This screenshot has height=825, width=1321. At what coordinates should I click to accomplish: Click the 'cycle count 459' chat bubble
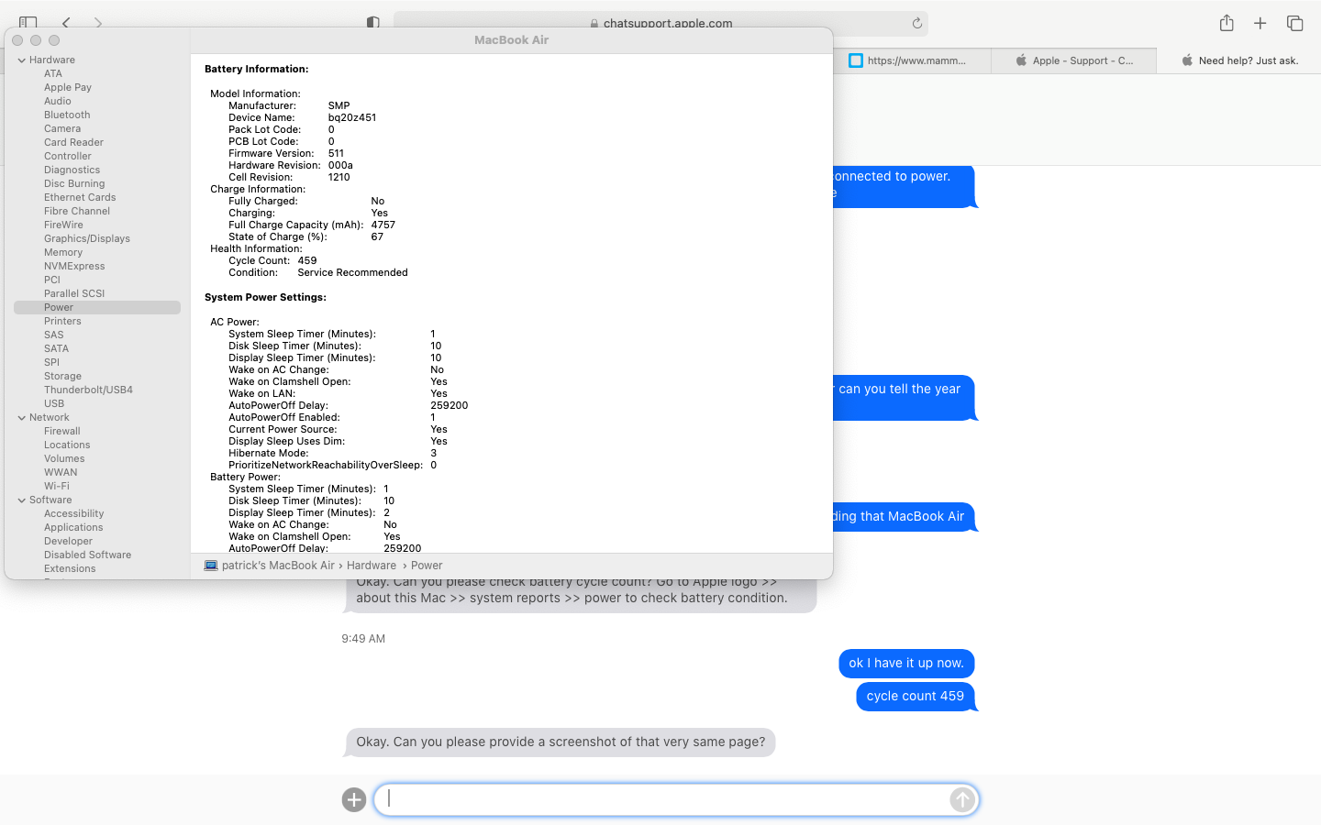click(916, 697)
